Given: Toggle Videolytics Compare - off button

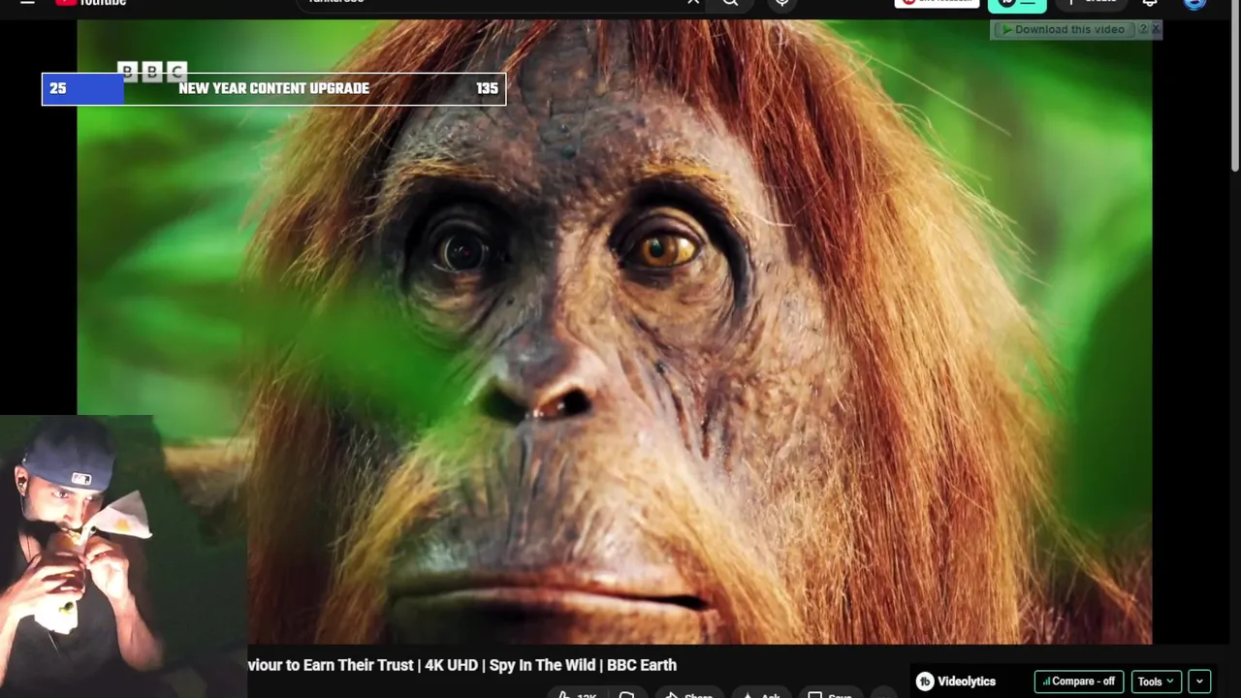Looking at the screenshot, I should tap(1078, 682).
